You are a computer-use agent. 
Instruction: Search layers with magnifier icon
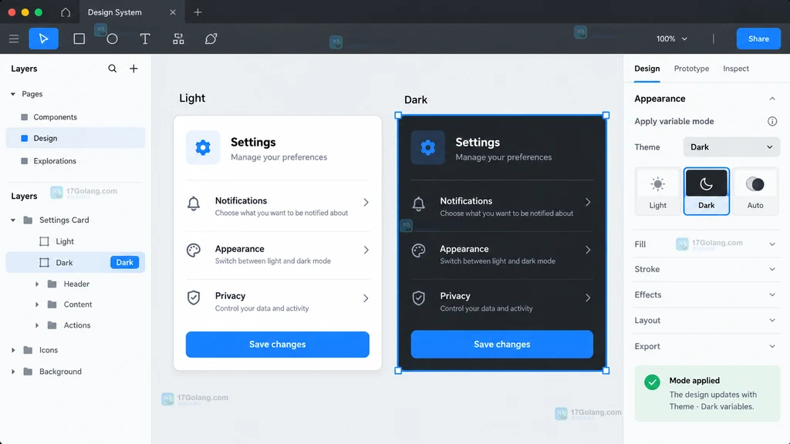coord(113,69)
